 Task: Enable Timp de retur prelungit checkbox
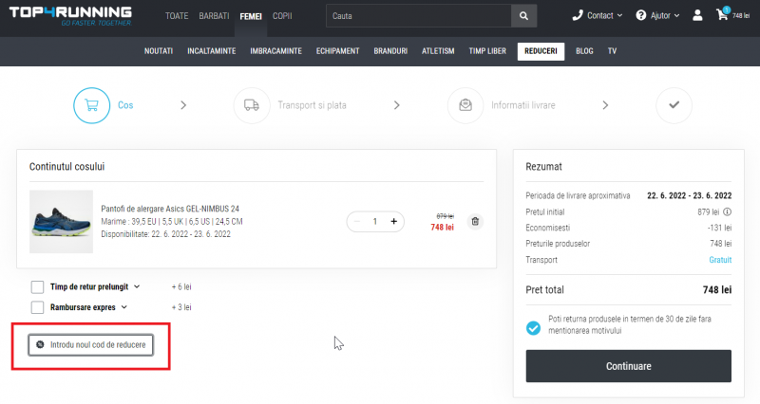[x=37, y=287]
